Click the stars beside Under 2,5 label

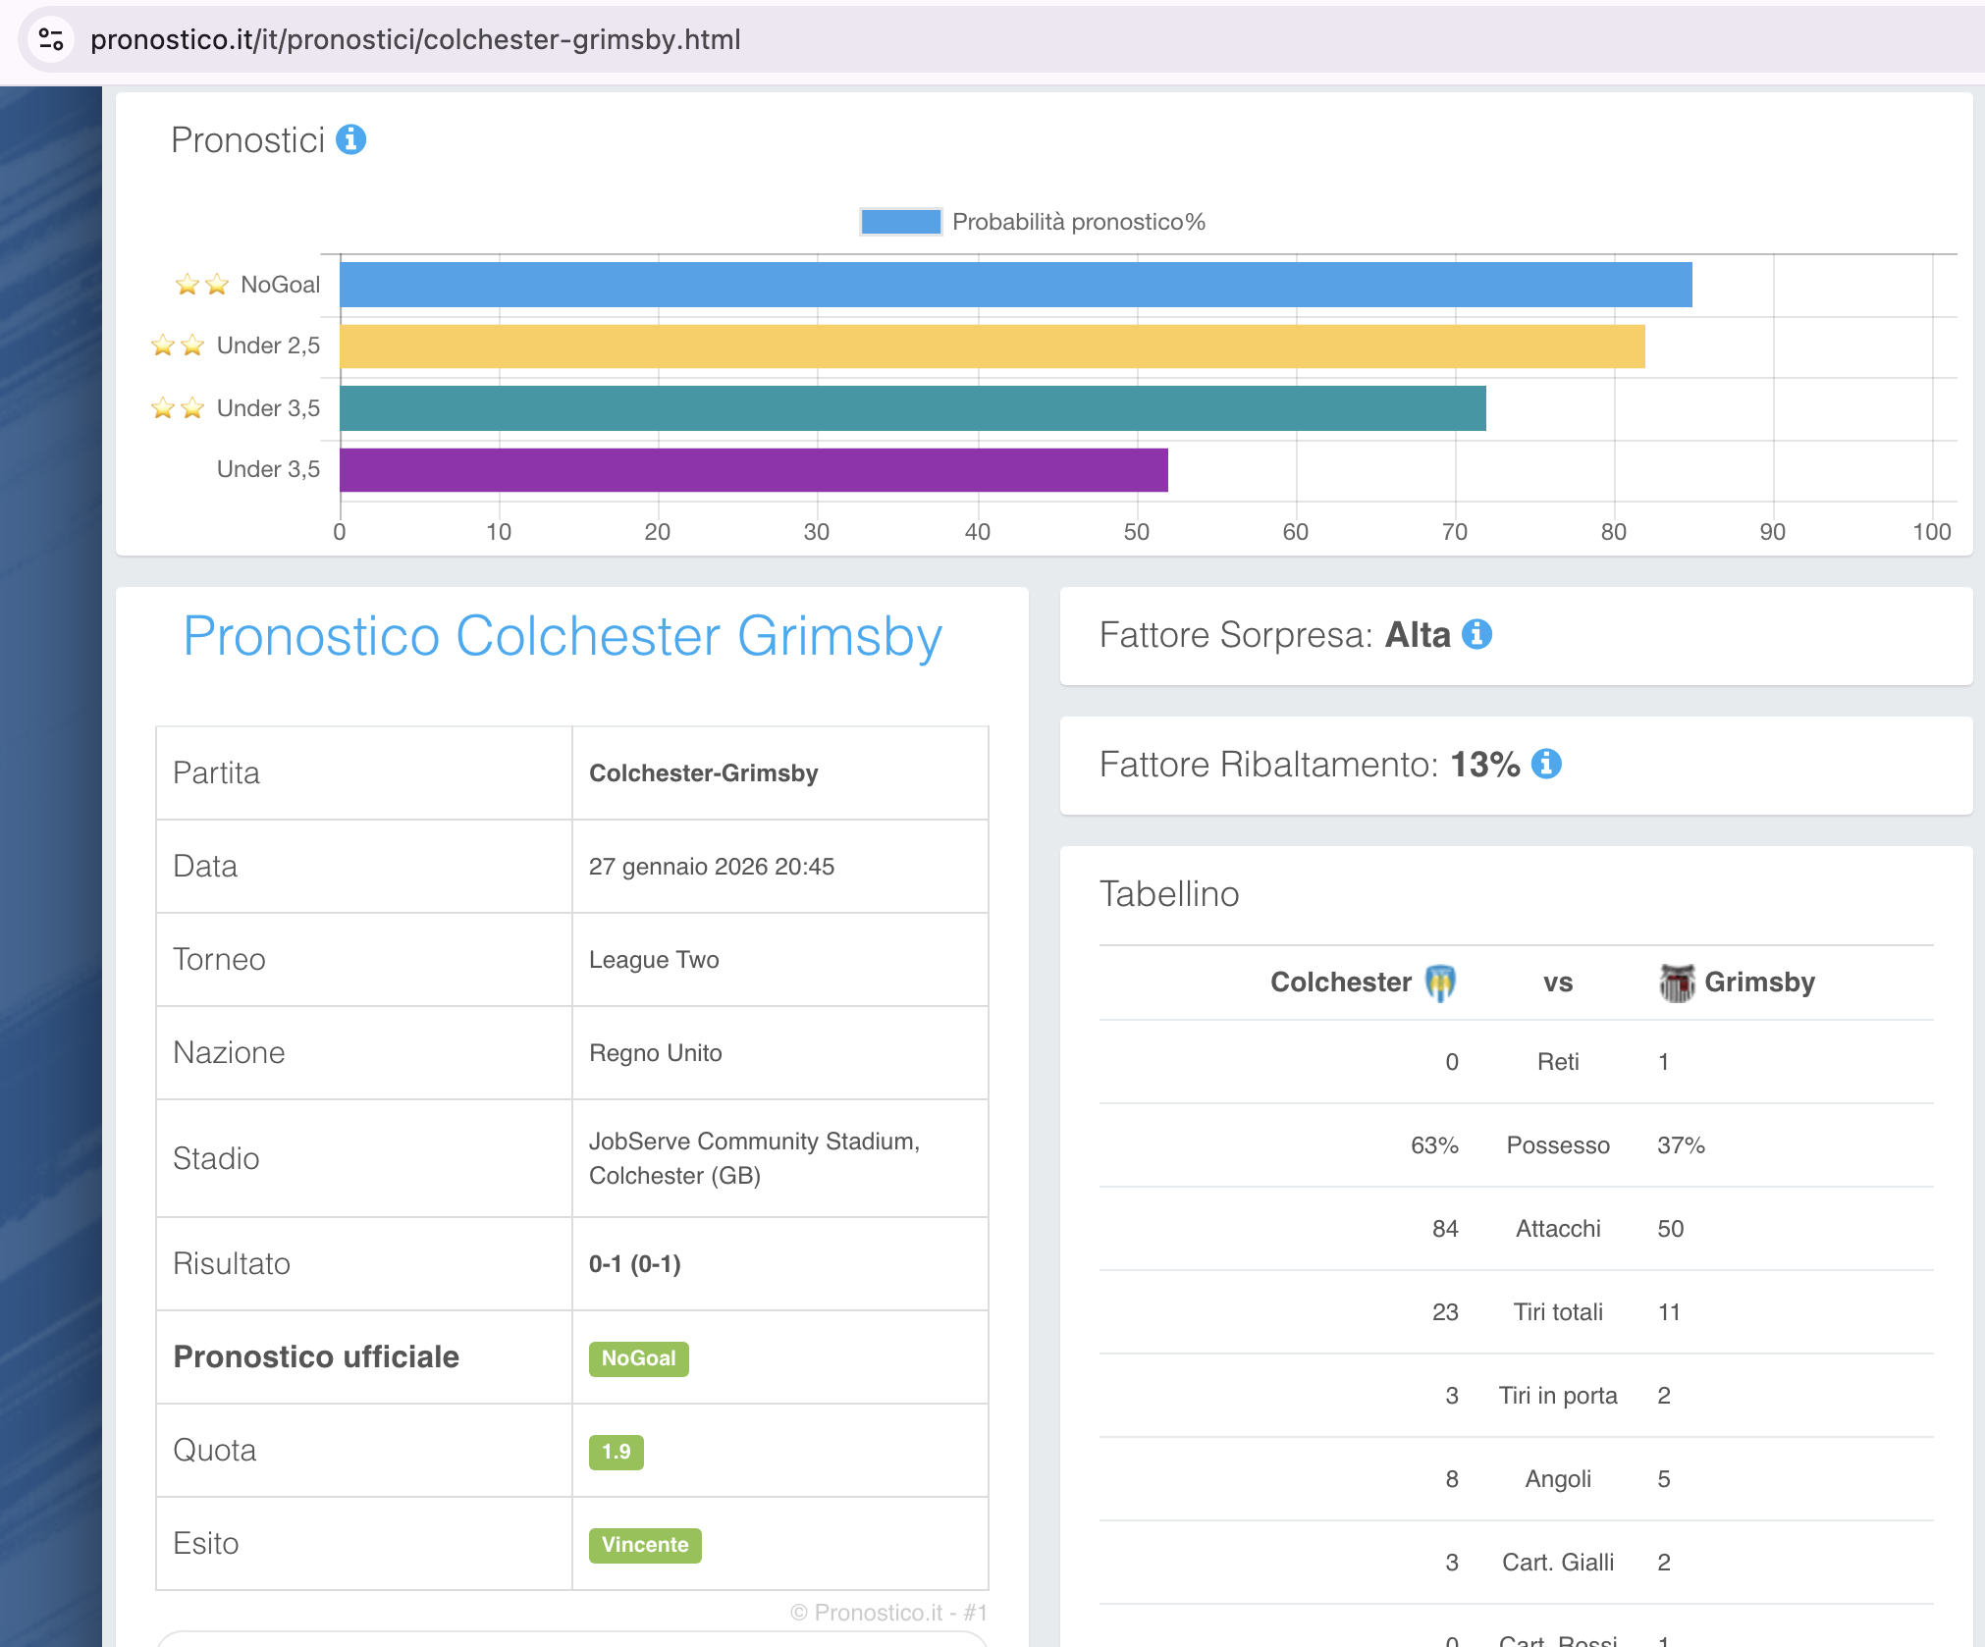[x=178, y=345]
